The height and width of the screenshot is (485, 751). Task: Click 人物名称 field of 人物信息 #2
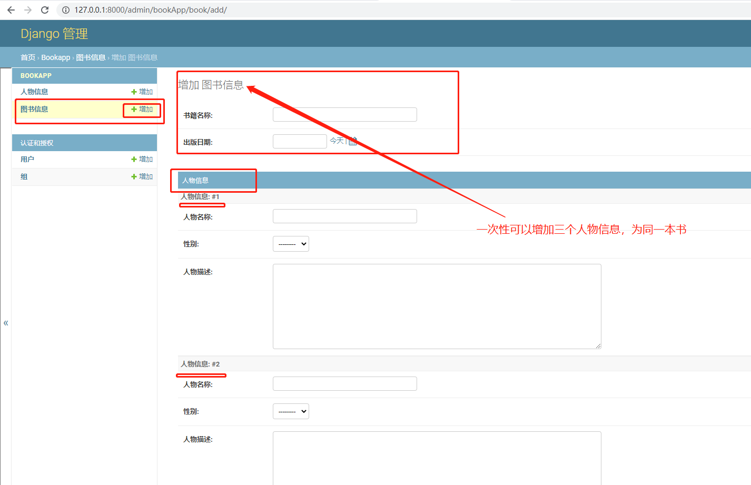tap(345, 383)
